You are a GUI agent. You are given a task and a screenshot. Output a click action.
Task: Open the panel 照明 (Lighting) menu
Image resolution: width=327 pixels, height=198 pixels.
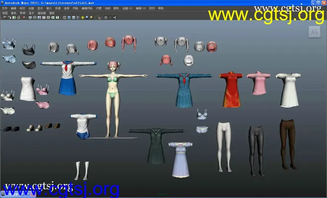click(x=22, y=13)
